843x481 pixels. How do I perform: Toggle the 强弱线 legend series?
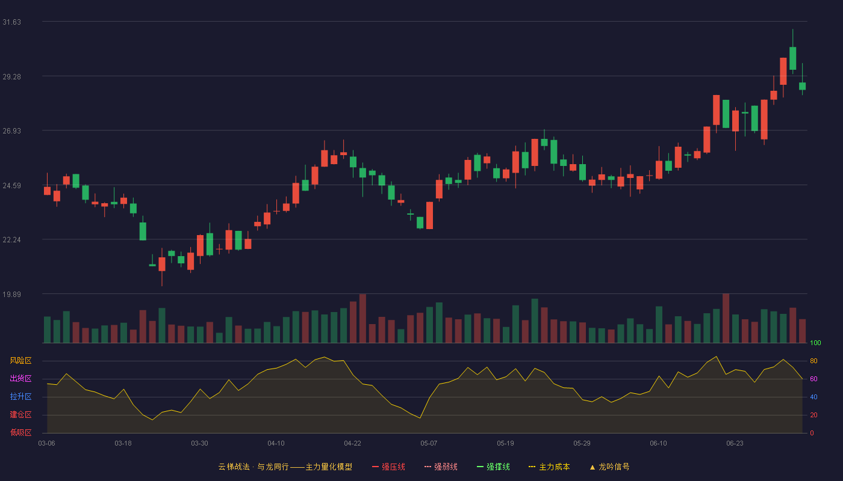click(441, 467)
